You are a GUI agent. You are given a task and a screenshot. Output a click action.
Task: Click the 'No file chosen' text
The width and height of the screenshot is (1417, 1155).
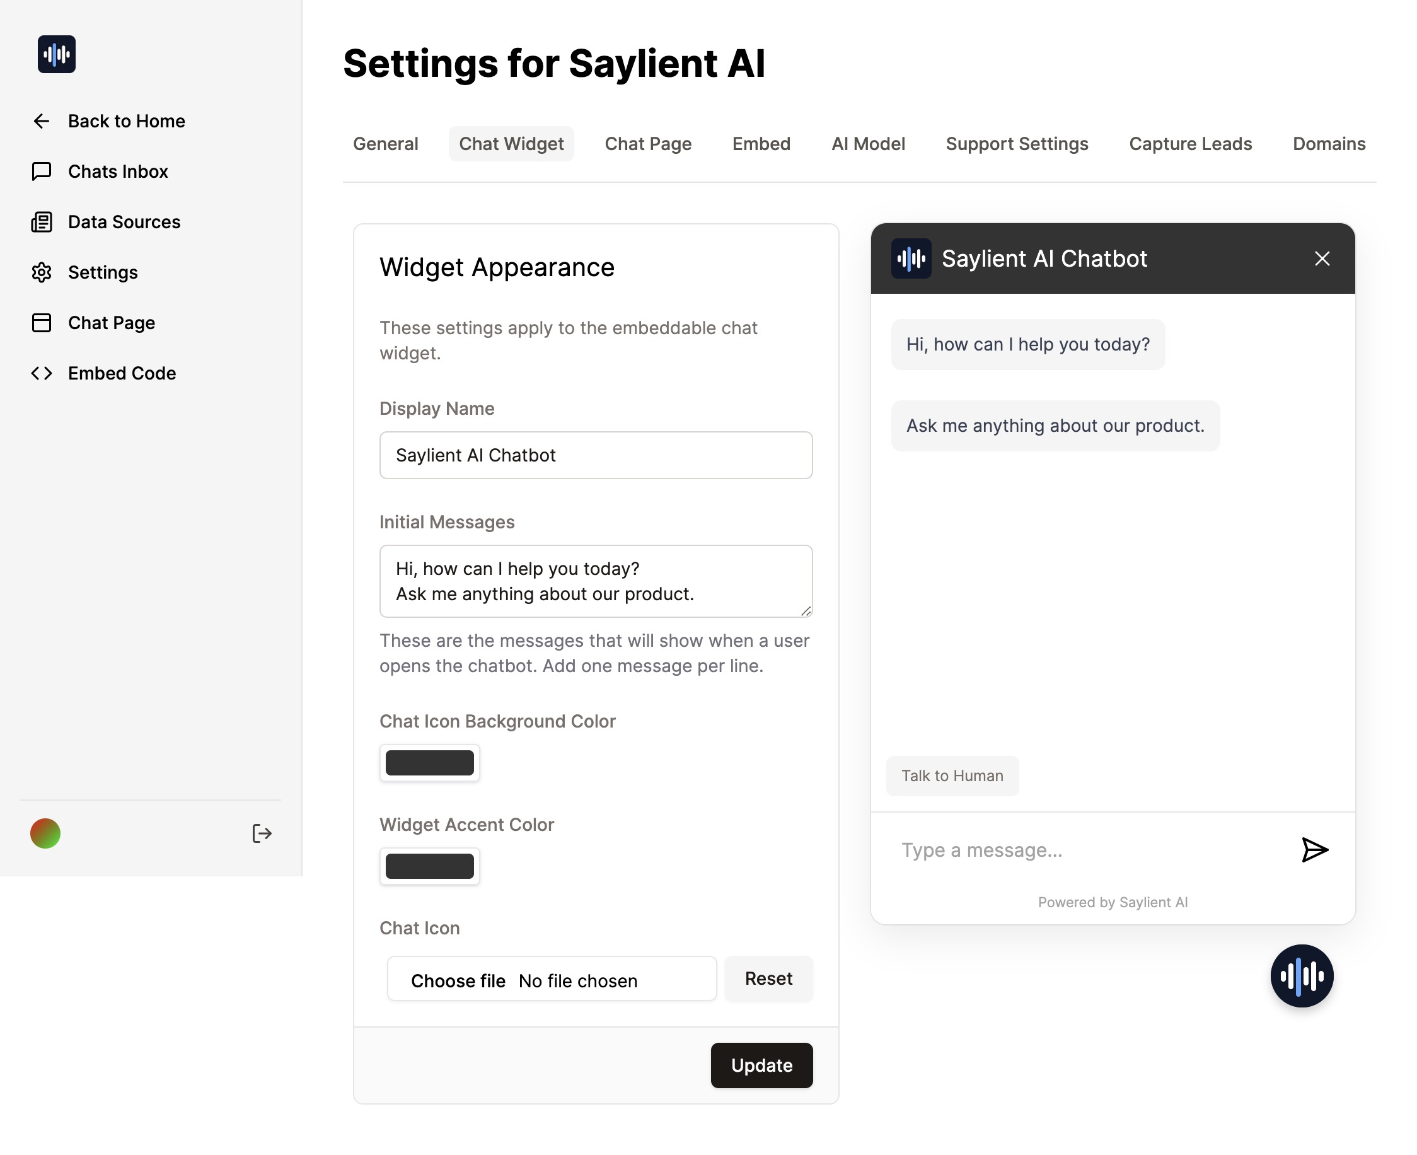point(577,981)
